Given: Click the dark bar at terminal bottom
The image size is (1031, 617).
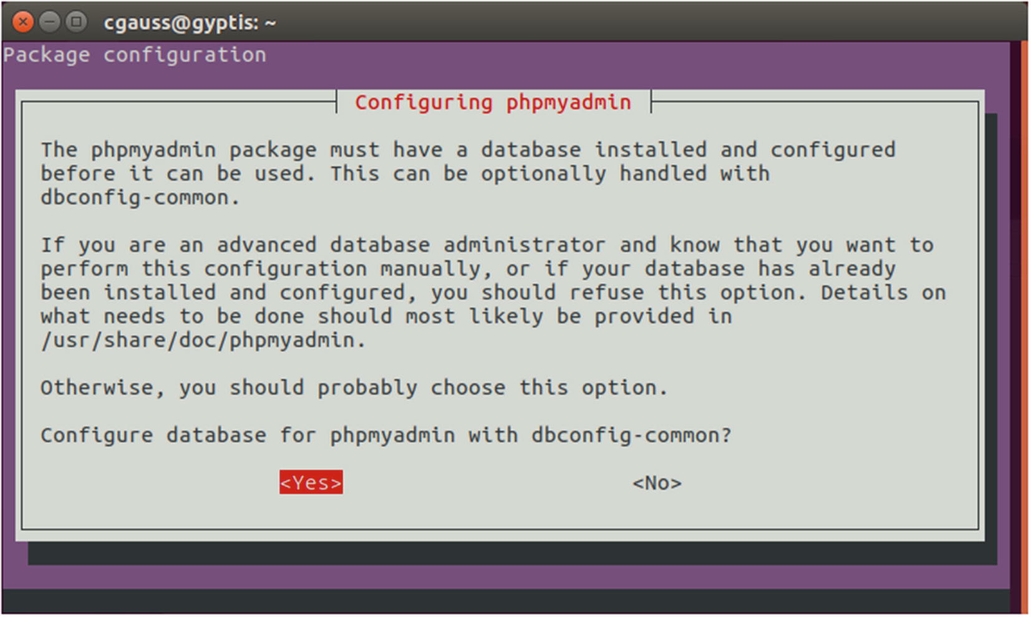Looking at the screenshot, I should click(x=505, y=601).
